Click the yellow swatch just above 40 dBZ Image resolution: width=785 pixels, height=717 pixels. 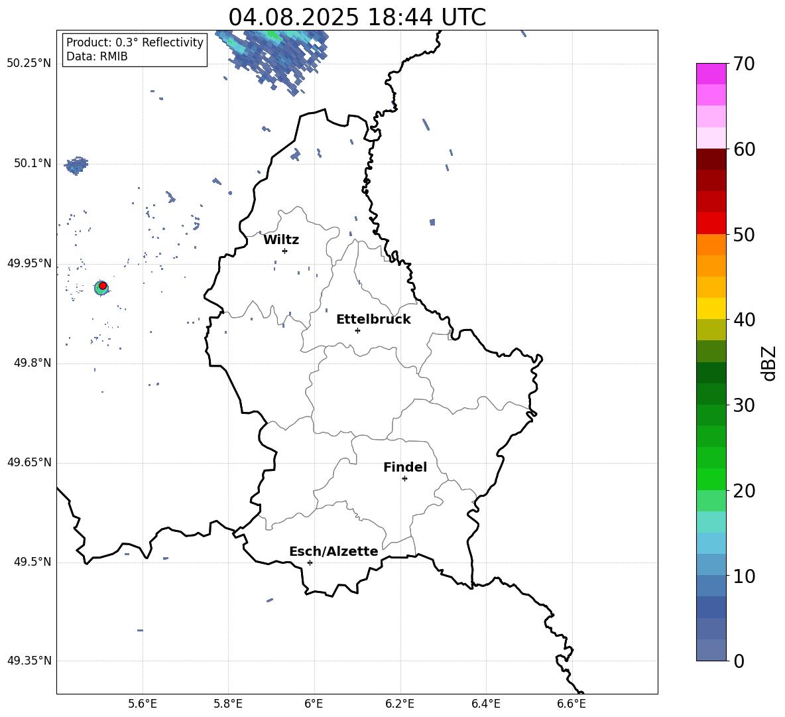coord(711,308)
